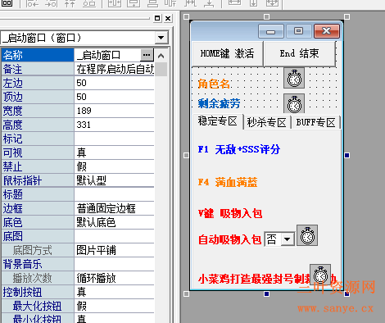
Task: Click the property list scrollbar thumb
Action: click(x=161, y=69)
